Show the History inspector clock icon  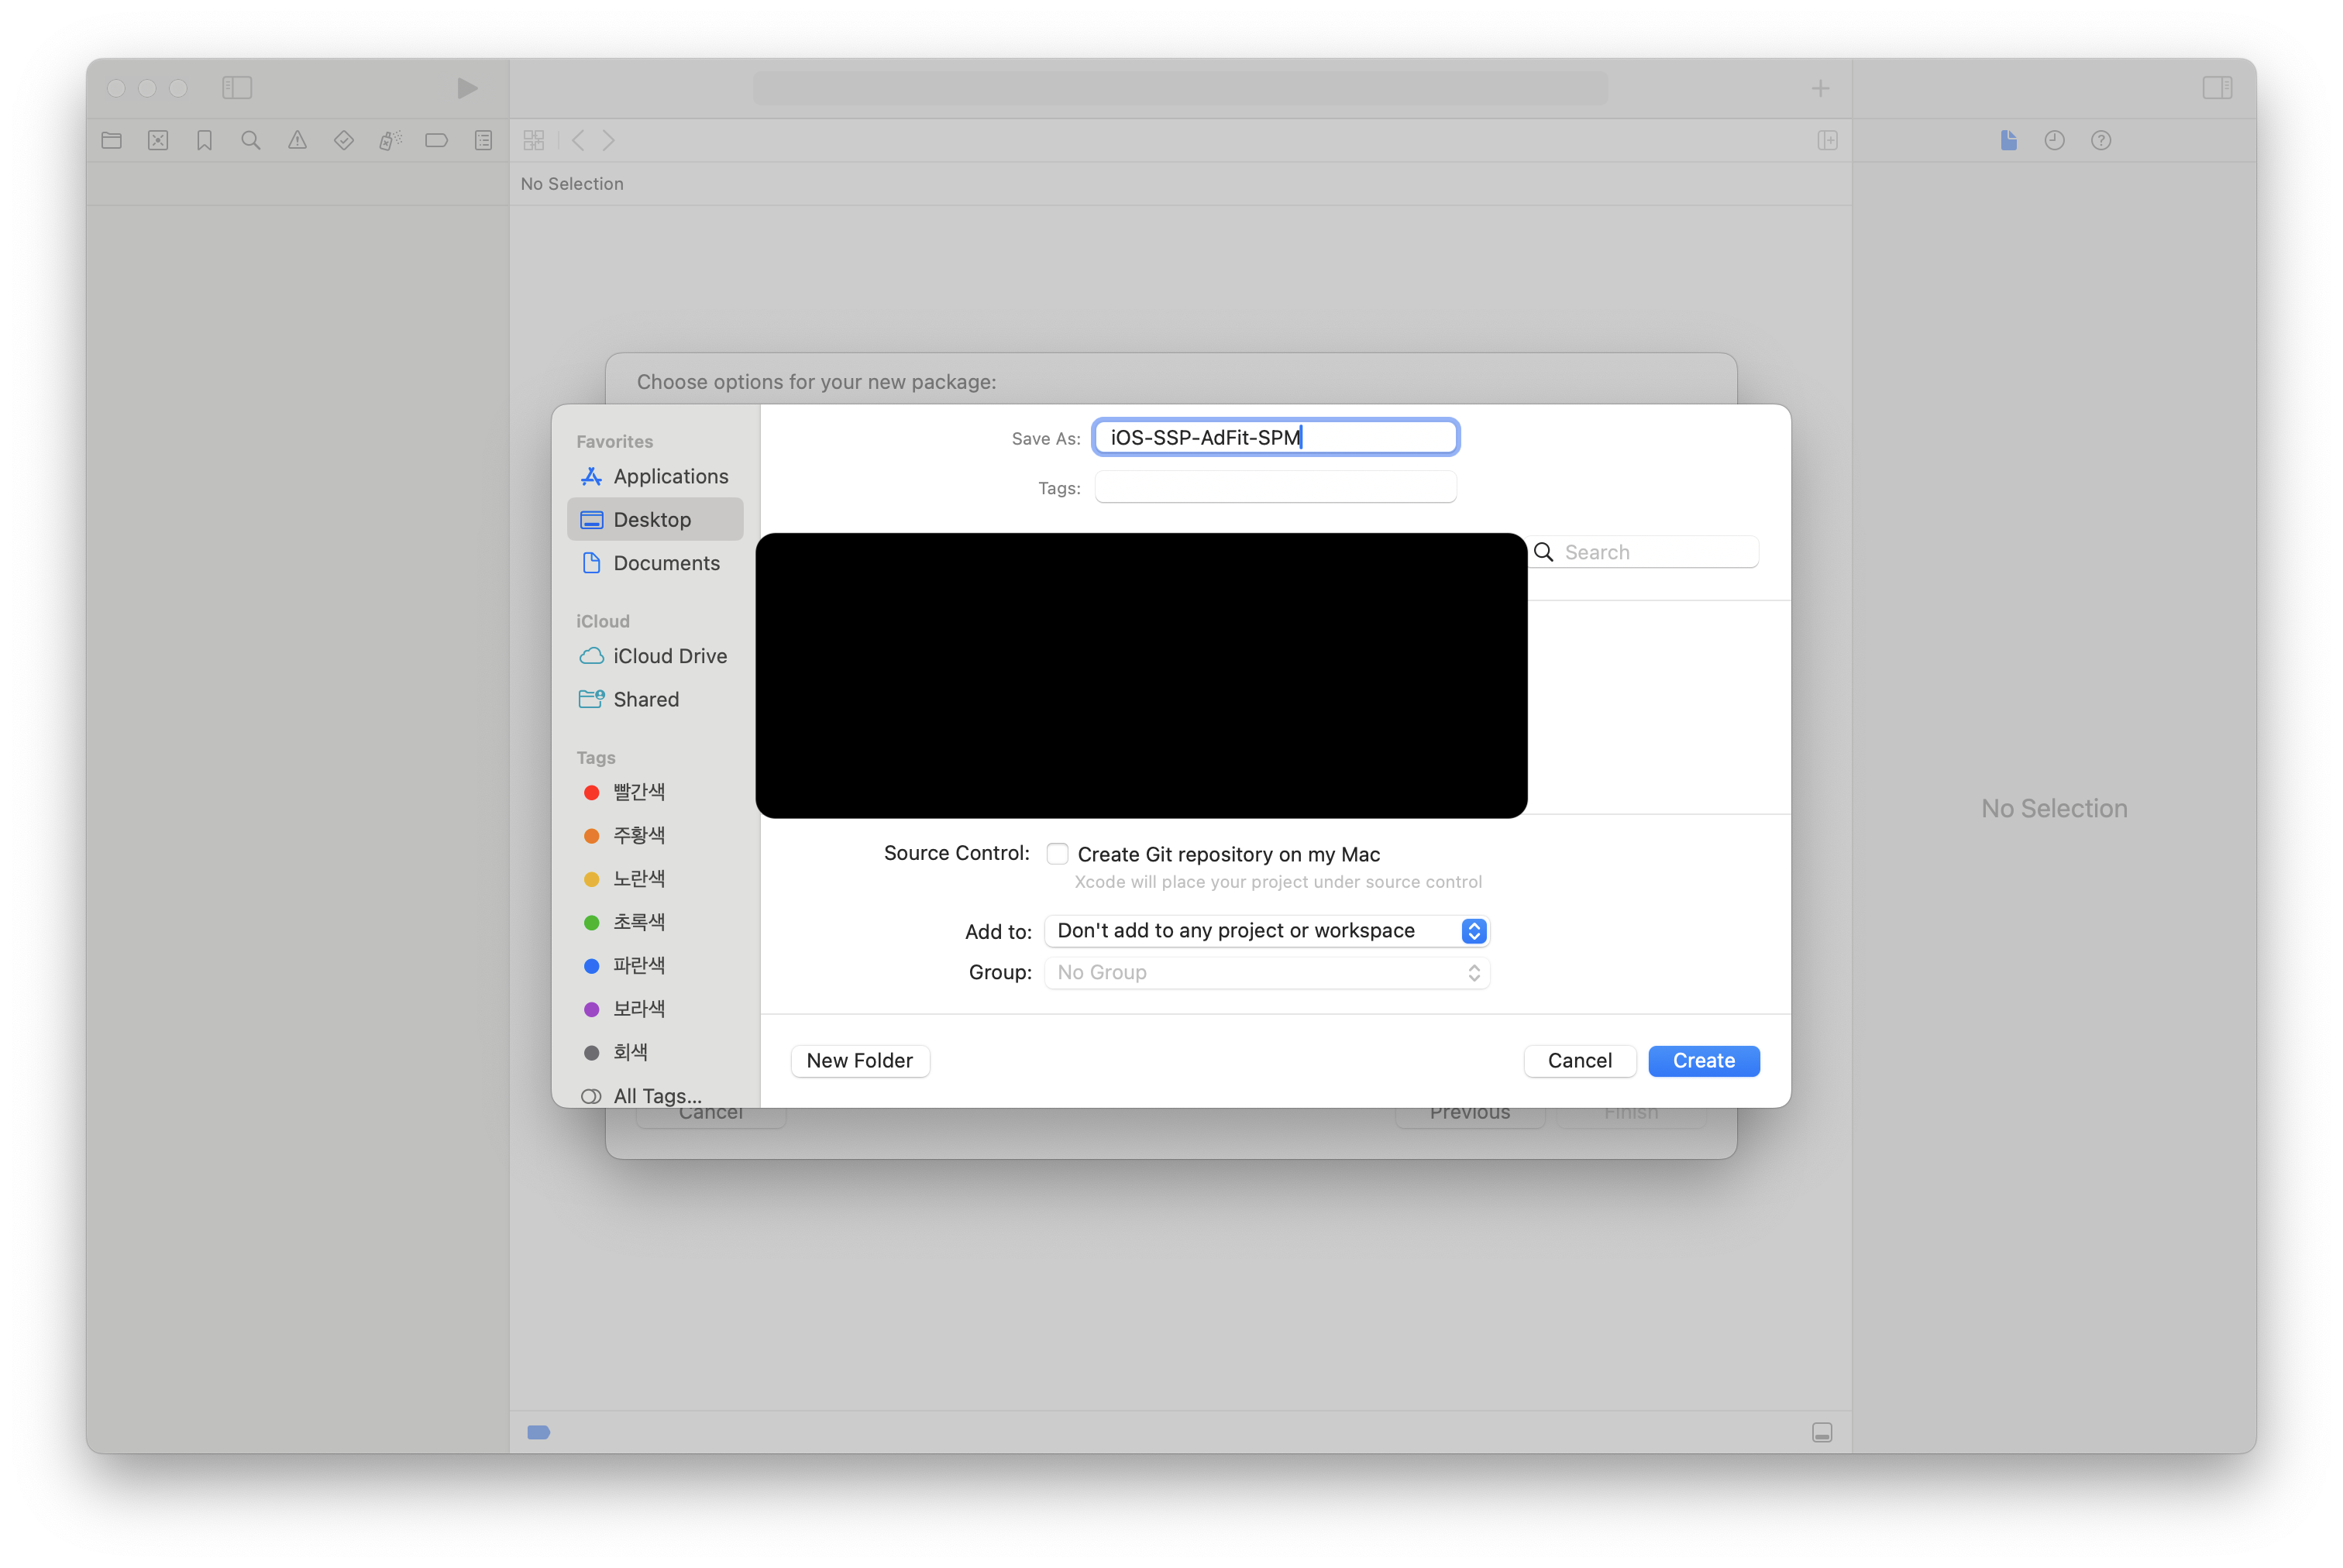coord(2054,141)
